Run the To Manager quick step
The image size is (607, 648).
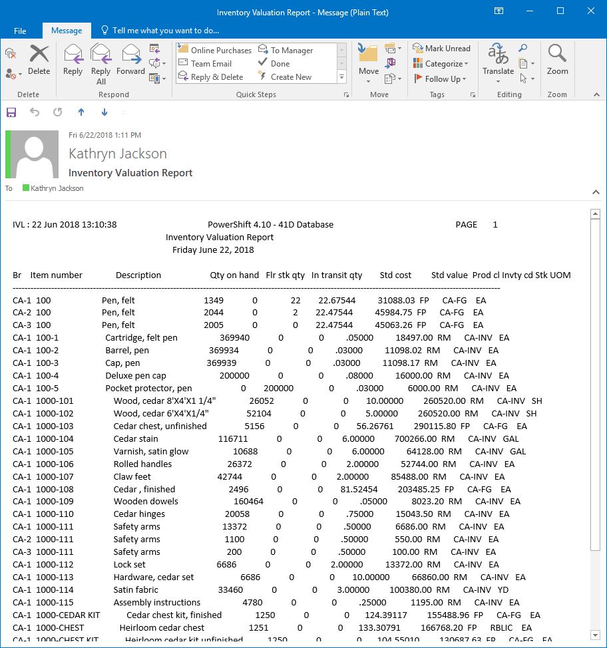(x=286, y=50)
